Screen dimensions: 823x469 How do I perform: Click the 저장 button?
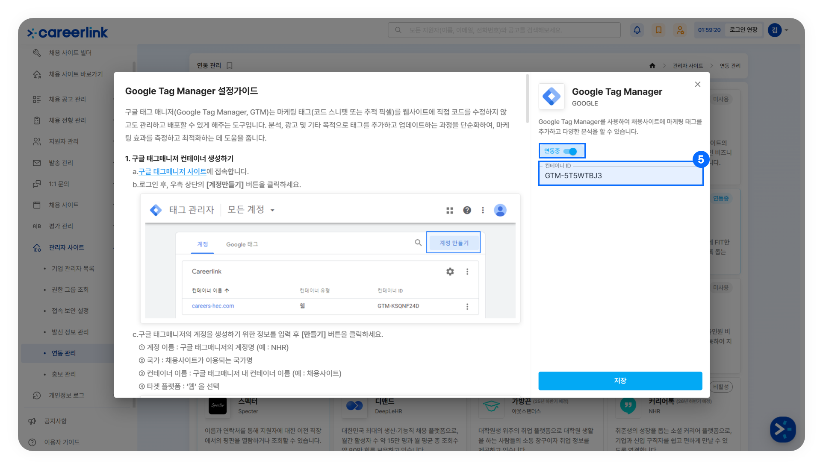tap(620, 381)
